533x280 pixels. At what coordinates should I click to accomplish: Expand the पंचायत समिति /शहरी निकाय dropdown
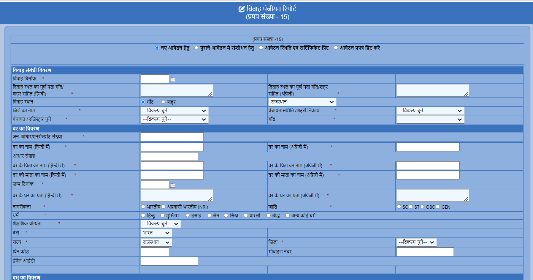430,111
